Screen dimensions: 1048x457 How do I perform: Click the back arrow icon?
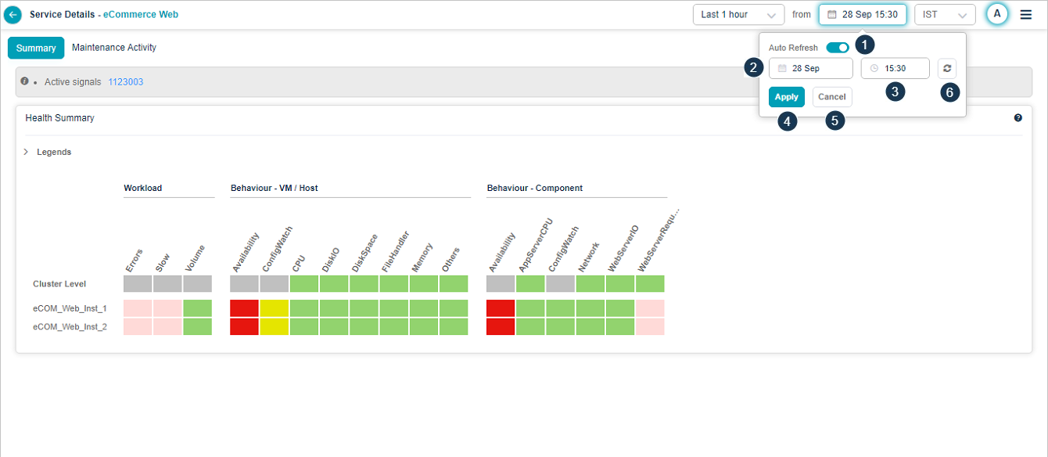[x=13, y=15]
